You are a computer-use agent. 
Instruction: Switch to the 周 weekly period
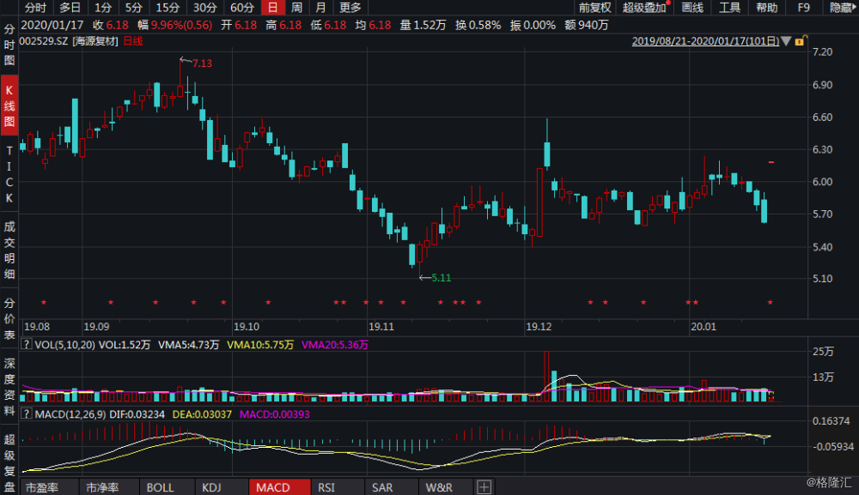pyautogui.click(x=296, y=8)
